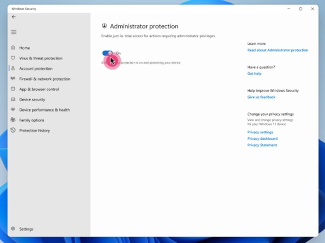This screenshot has width=325, height=243.
Task: Click the Get help link
Action: pyautogui.click(x=253, y=74)
